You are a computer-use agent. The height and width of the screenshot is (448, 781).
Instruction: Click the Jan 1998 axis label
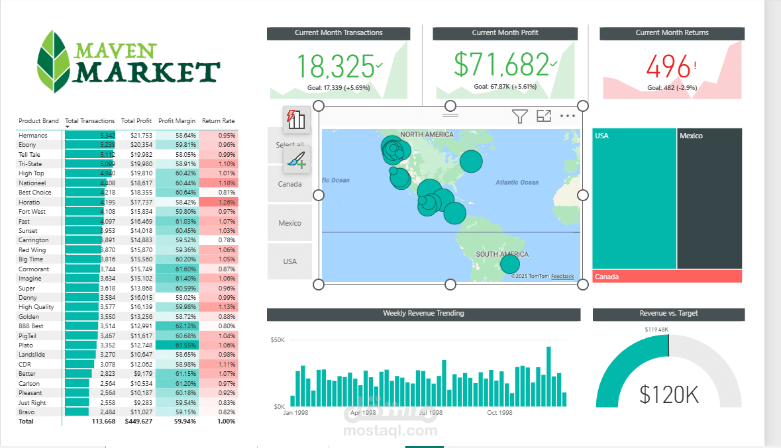[x=295, y=413]
